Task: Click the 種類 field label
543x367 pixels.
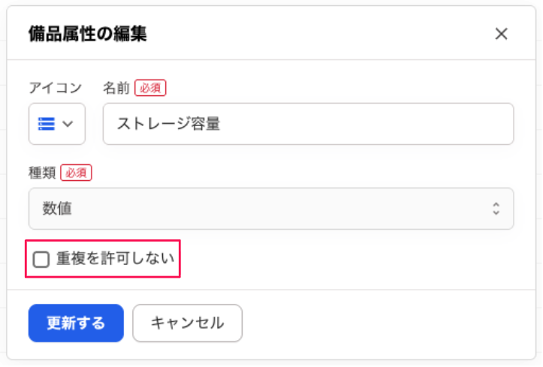Action: tap(41, 173)
